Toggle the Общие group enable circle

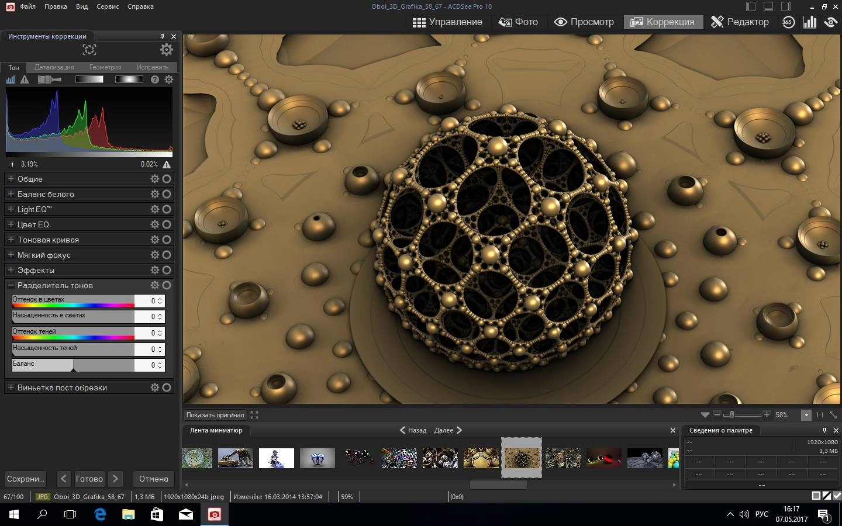167,179
